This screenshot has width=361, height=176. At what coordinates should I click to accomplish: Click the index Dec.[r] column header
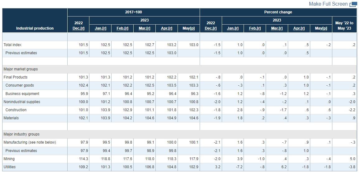78,28
